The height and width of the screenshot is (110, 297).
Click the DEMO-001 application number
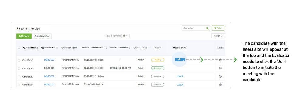click(x=49, y=68)
